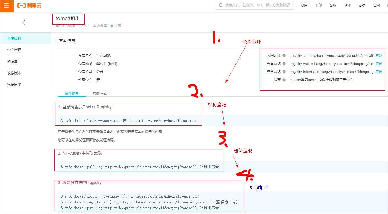Click the Aliyun logo

30,5
